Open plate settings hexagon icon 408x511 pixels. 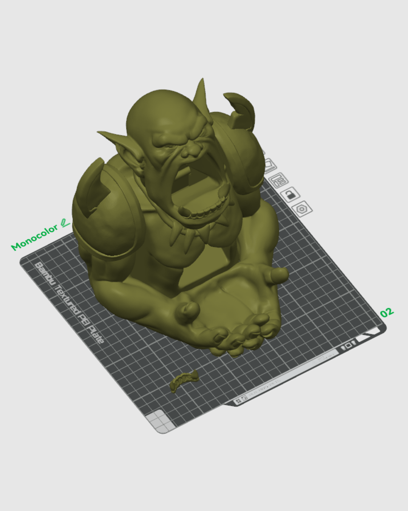[302, 209]
